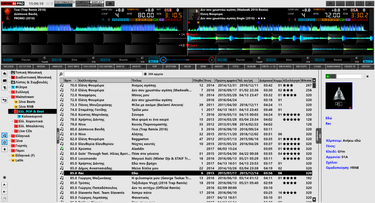This screenshot has width=375, height=203.
Task: Click the ANALYZE button
Action: coord(58,67)
